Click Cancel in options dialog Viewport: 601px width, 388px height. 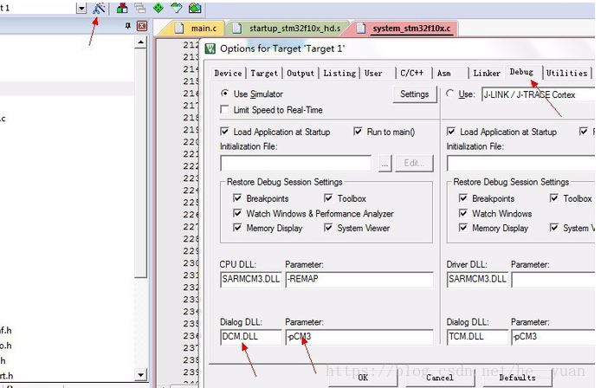(x=440, y=378)
